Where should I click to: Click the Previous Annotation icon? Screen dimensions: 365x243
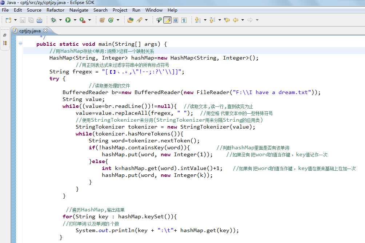[212, 20]
